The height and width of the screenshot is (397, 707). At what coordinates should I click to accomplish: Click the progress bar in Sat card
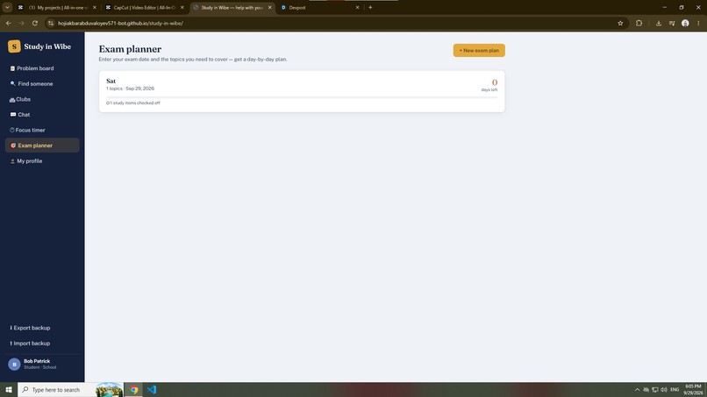click(x=302, y=97)
